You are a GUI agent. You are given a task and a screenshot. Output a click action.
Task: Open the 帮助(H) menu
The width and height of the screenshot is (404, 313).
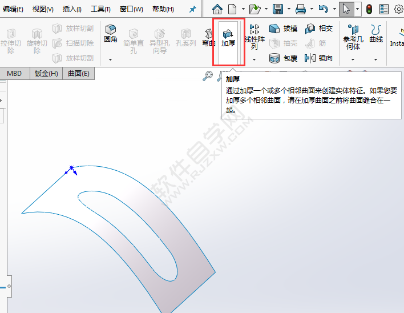pyautogui.click(x=163, y=9)
